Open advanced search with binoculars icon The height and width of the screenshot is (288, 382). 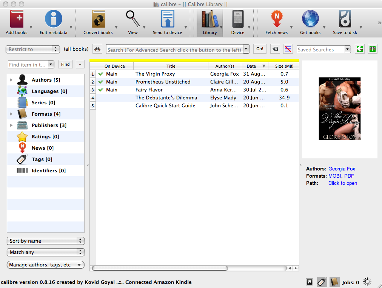point(98,49)
